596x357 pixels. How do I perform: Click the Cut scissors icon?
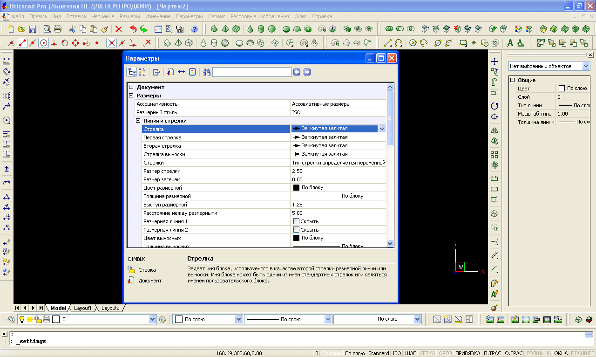72,29
